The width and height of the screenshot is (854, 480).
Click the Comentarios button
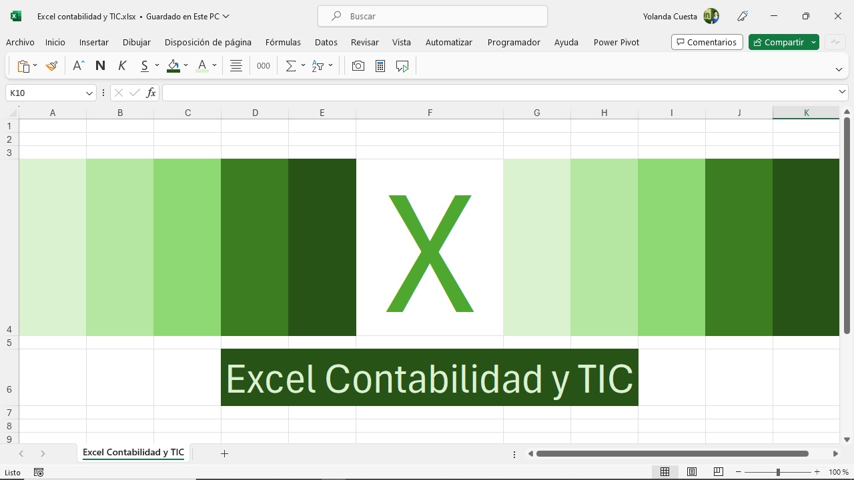[707, 42]
